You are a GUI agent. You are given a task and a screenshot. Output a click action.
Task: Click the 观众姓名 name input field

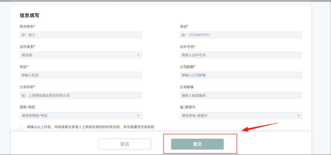pyautogui.click(x=81, y=35)
